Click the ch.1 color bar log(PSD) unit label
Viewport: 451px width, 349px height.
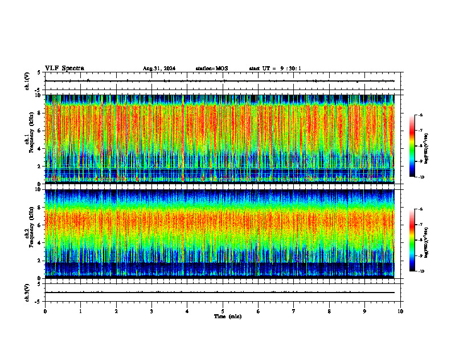point(427,149)
